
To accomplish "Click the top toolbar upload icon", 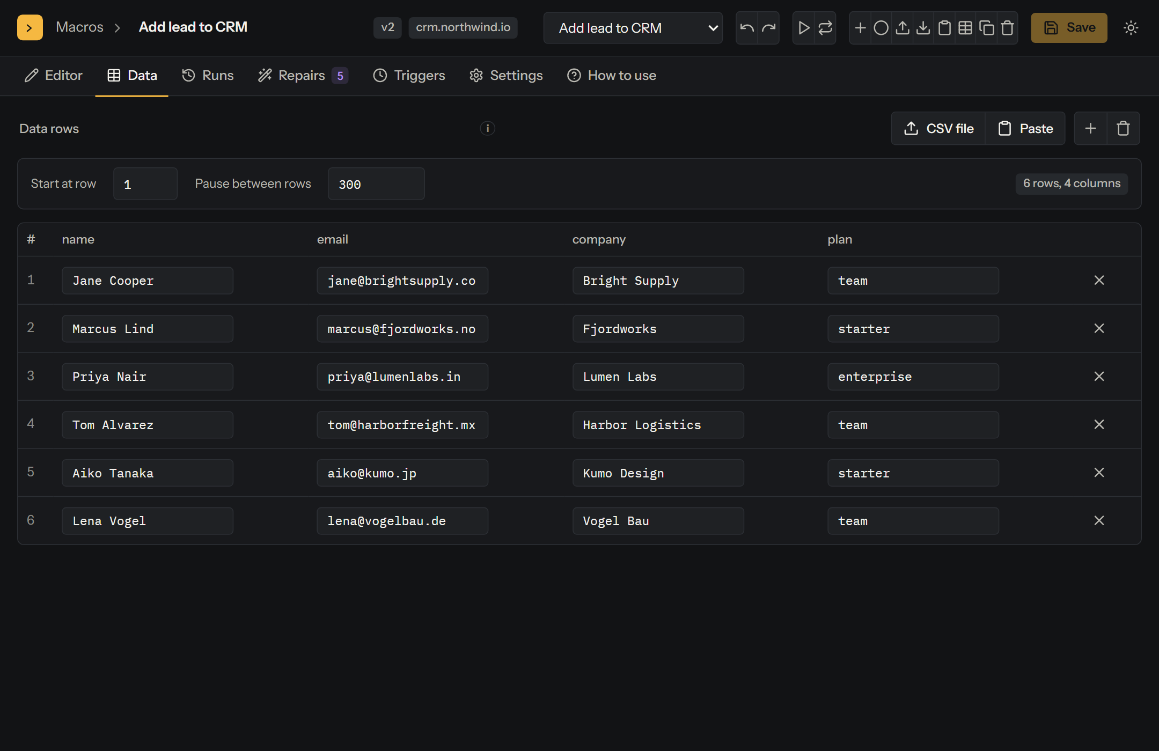I will tap(903, 27).
